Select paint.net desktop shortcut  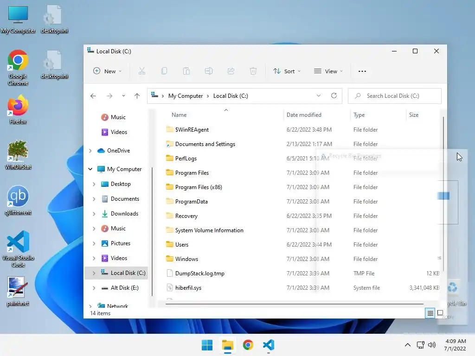pos(18,291)
